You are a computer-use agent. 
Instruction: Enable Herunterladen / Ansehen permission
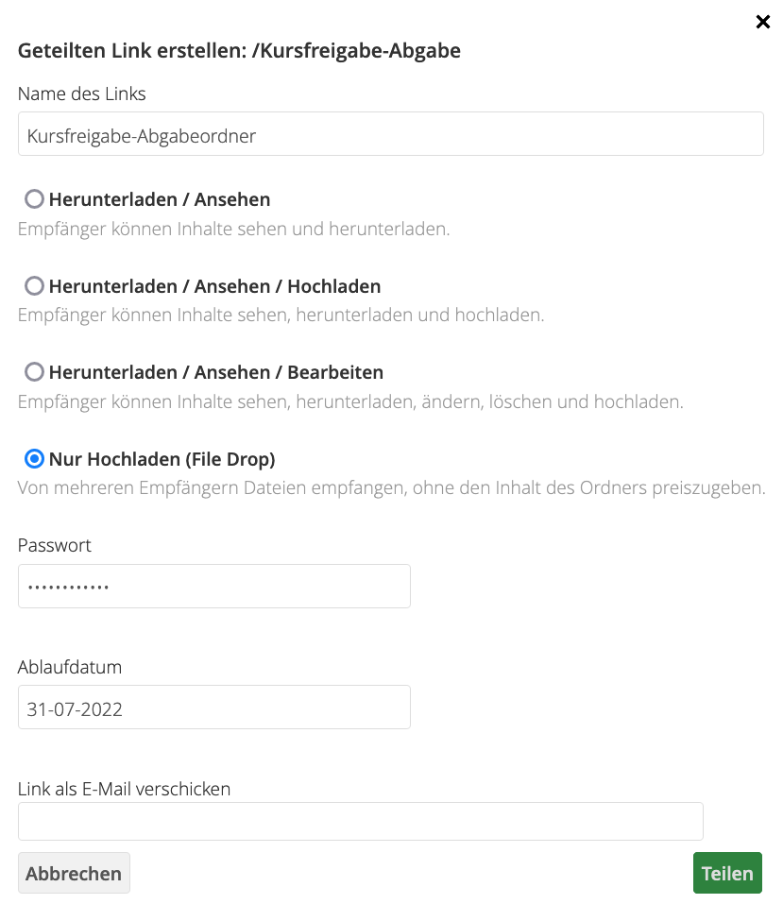point(35,199)
